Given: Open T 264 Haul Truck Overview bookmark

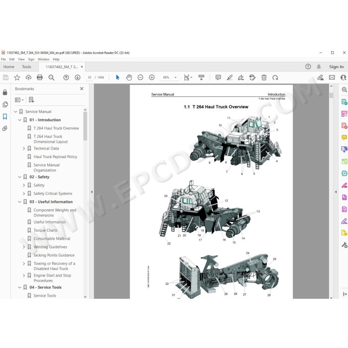Looking at the screenshot, I should pyautogui.click(x=56, y=128).
